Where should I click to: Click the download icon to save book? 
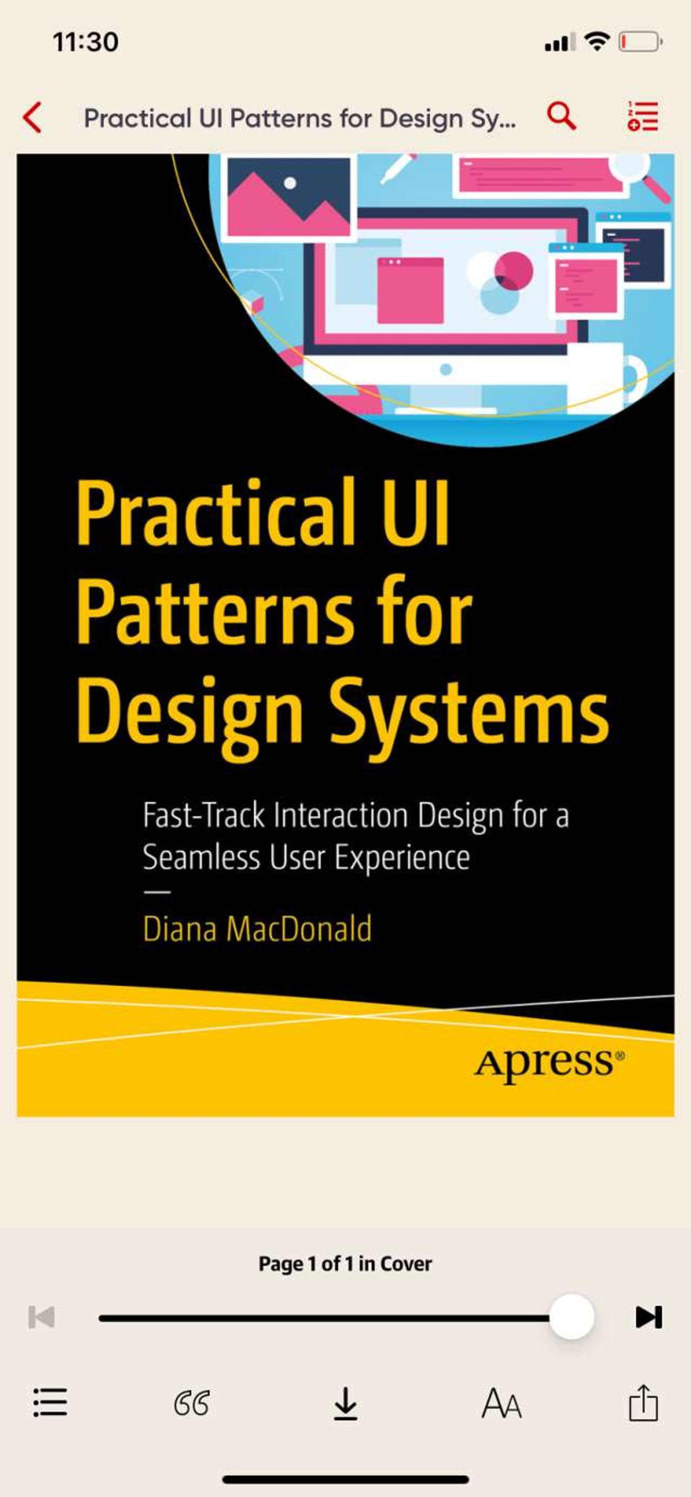click(345, 1425)
